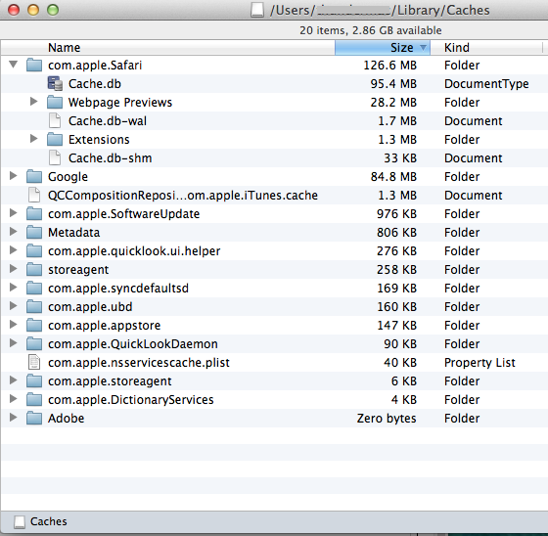Image resolution: width=548 pixels, height=536 pixels.
Task: Close the Finder window
Action: pos(14,10)
